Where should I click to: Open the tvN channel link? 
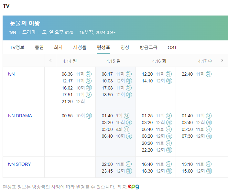click(11, 74)
